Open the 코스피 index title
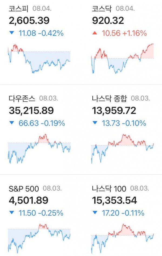Image resolution: width=162 pixels, height=256 pixels. tap(19, 9)
